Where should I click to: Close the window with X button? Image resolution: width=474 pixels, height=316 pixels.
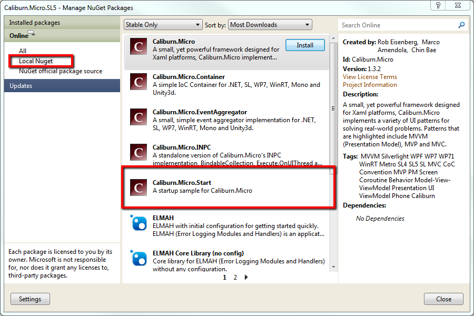pos(458,5)
